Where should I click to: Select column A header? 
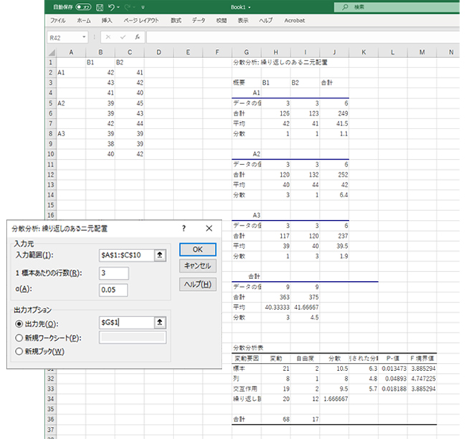pos(71,52)
